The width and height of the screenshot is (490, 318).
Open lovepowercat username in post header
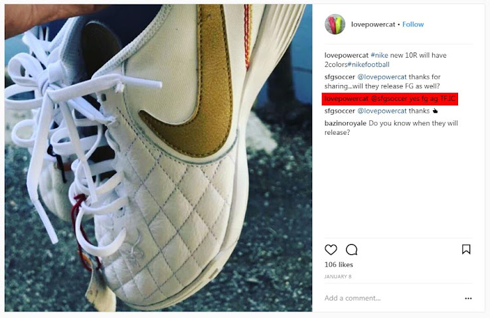pyautogui.click(x=373, y=25)
